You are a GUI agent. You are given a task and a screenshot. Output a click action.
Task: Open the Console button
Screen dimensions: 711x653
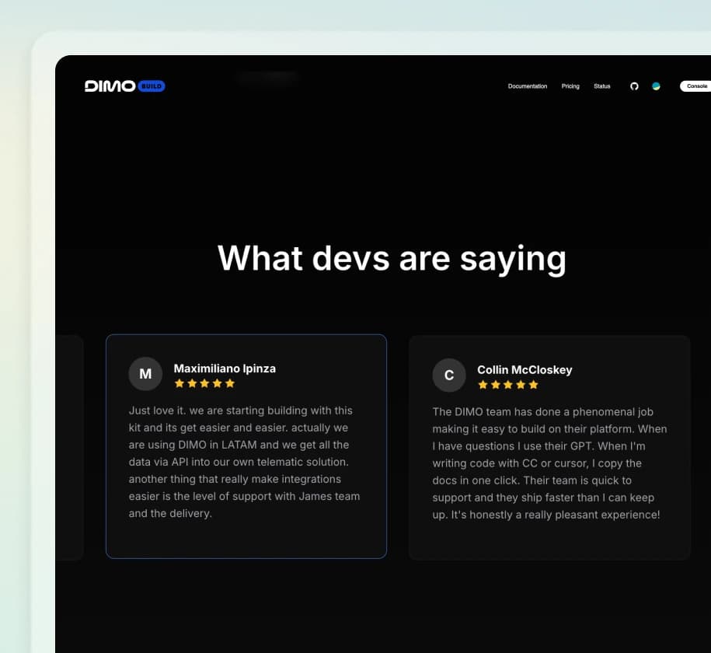point(697,86)
